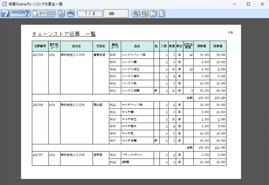
Task: Click the 1/4 page indicator on the page
Action: click(x=230, y=32)
